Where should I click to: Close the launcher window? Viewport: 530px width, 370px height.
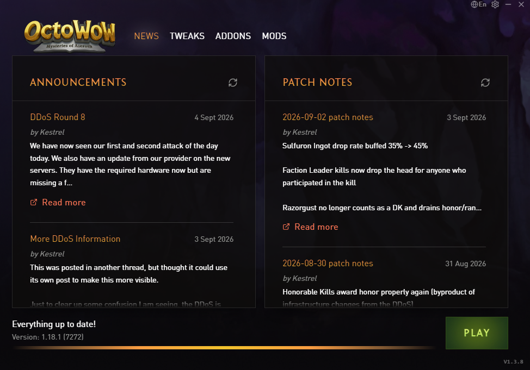coord(521,4)
